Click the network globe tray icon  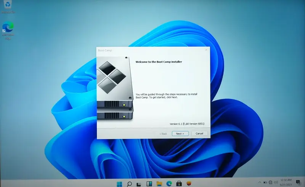[x=270, y=182]
